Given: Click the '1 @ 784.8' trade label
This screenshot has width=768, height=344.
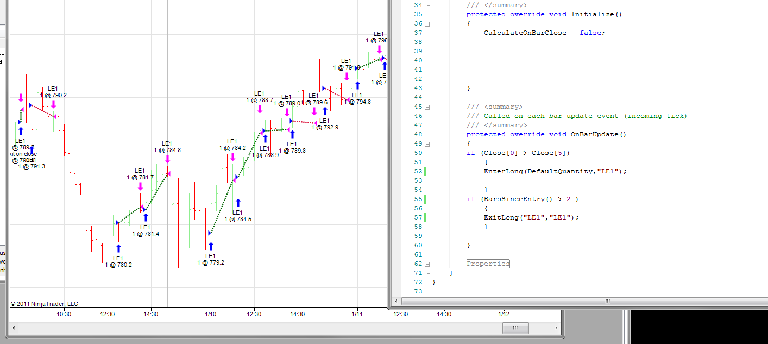Looking at the screenshot, I should pos(167,151).
